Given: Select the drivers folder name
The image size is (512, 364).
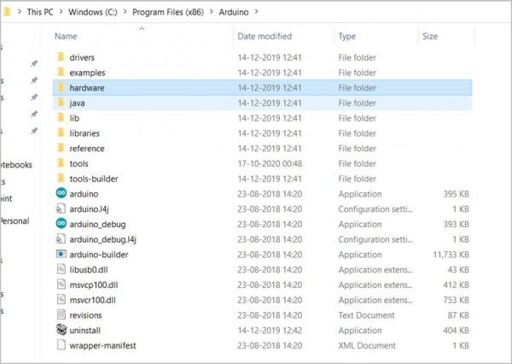Looking at the screenshot, I should point(82,57).
